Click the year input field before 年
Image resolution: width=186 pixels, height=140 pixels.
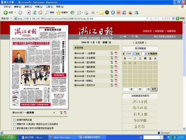tap(126, 89)
